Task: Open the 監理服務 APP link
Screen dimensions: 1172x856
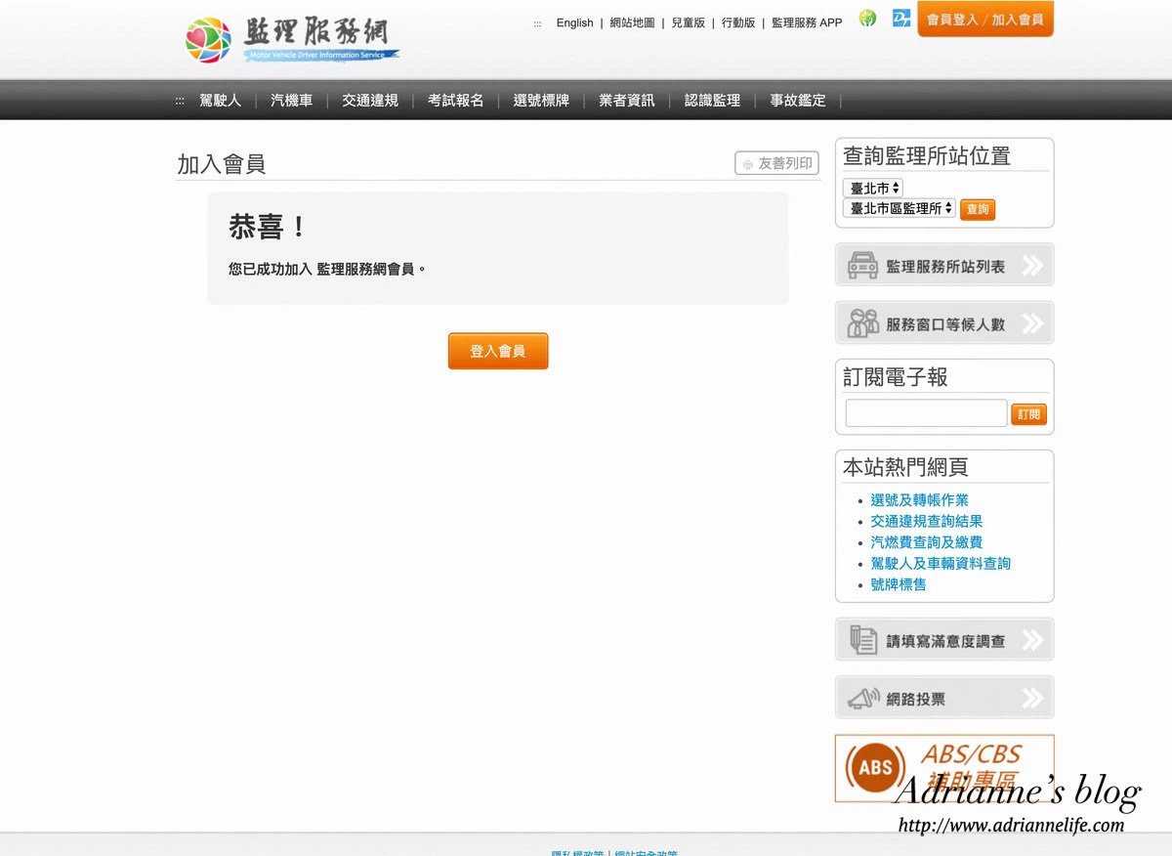Action: 807,22
